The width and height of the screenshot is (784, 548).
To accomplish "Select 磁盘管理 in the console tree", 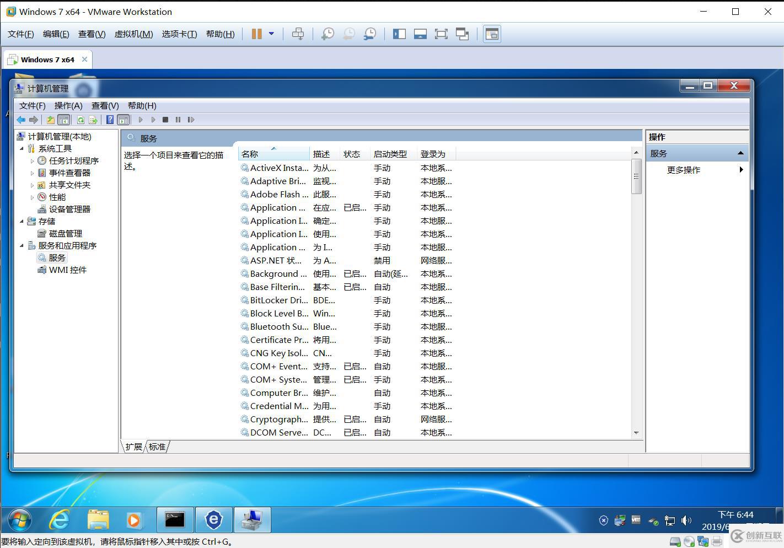I will click(60, 234).
